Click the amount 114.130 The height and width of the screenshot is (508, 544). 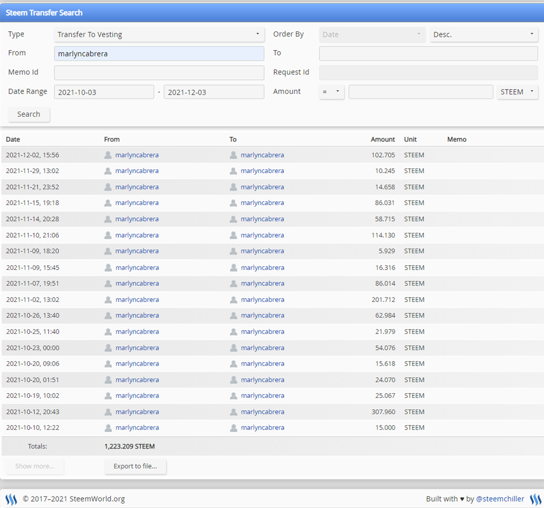click(x=383, y=235)
